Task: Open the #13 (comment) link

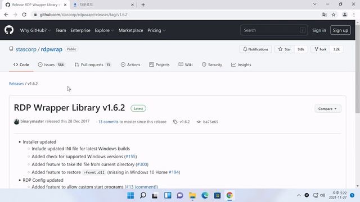Action: point(141,187)
